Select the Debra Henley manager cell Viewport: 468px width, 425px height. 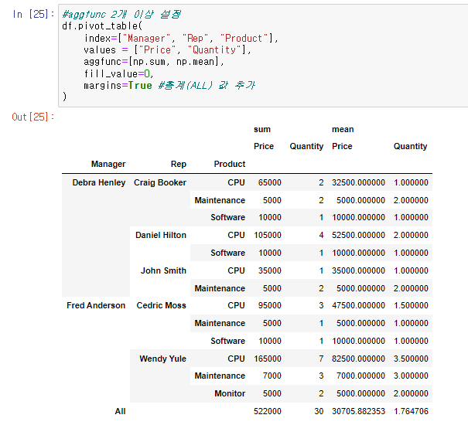click(99, 182)
